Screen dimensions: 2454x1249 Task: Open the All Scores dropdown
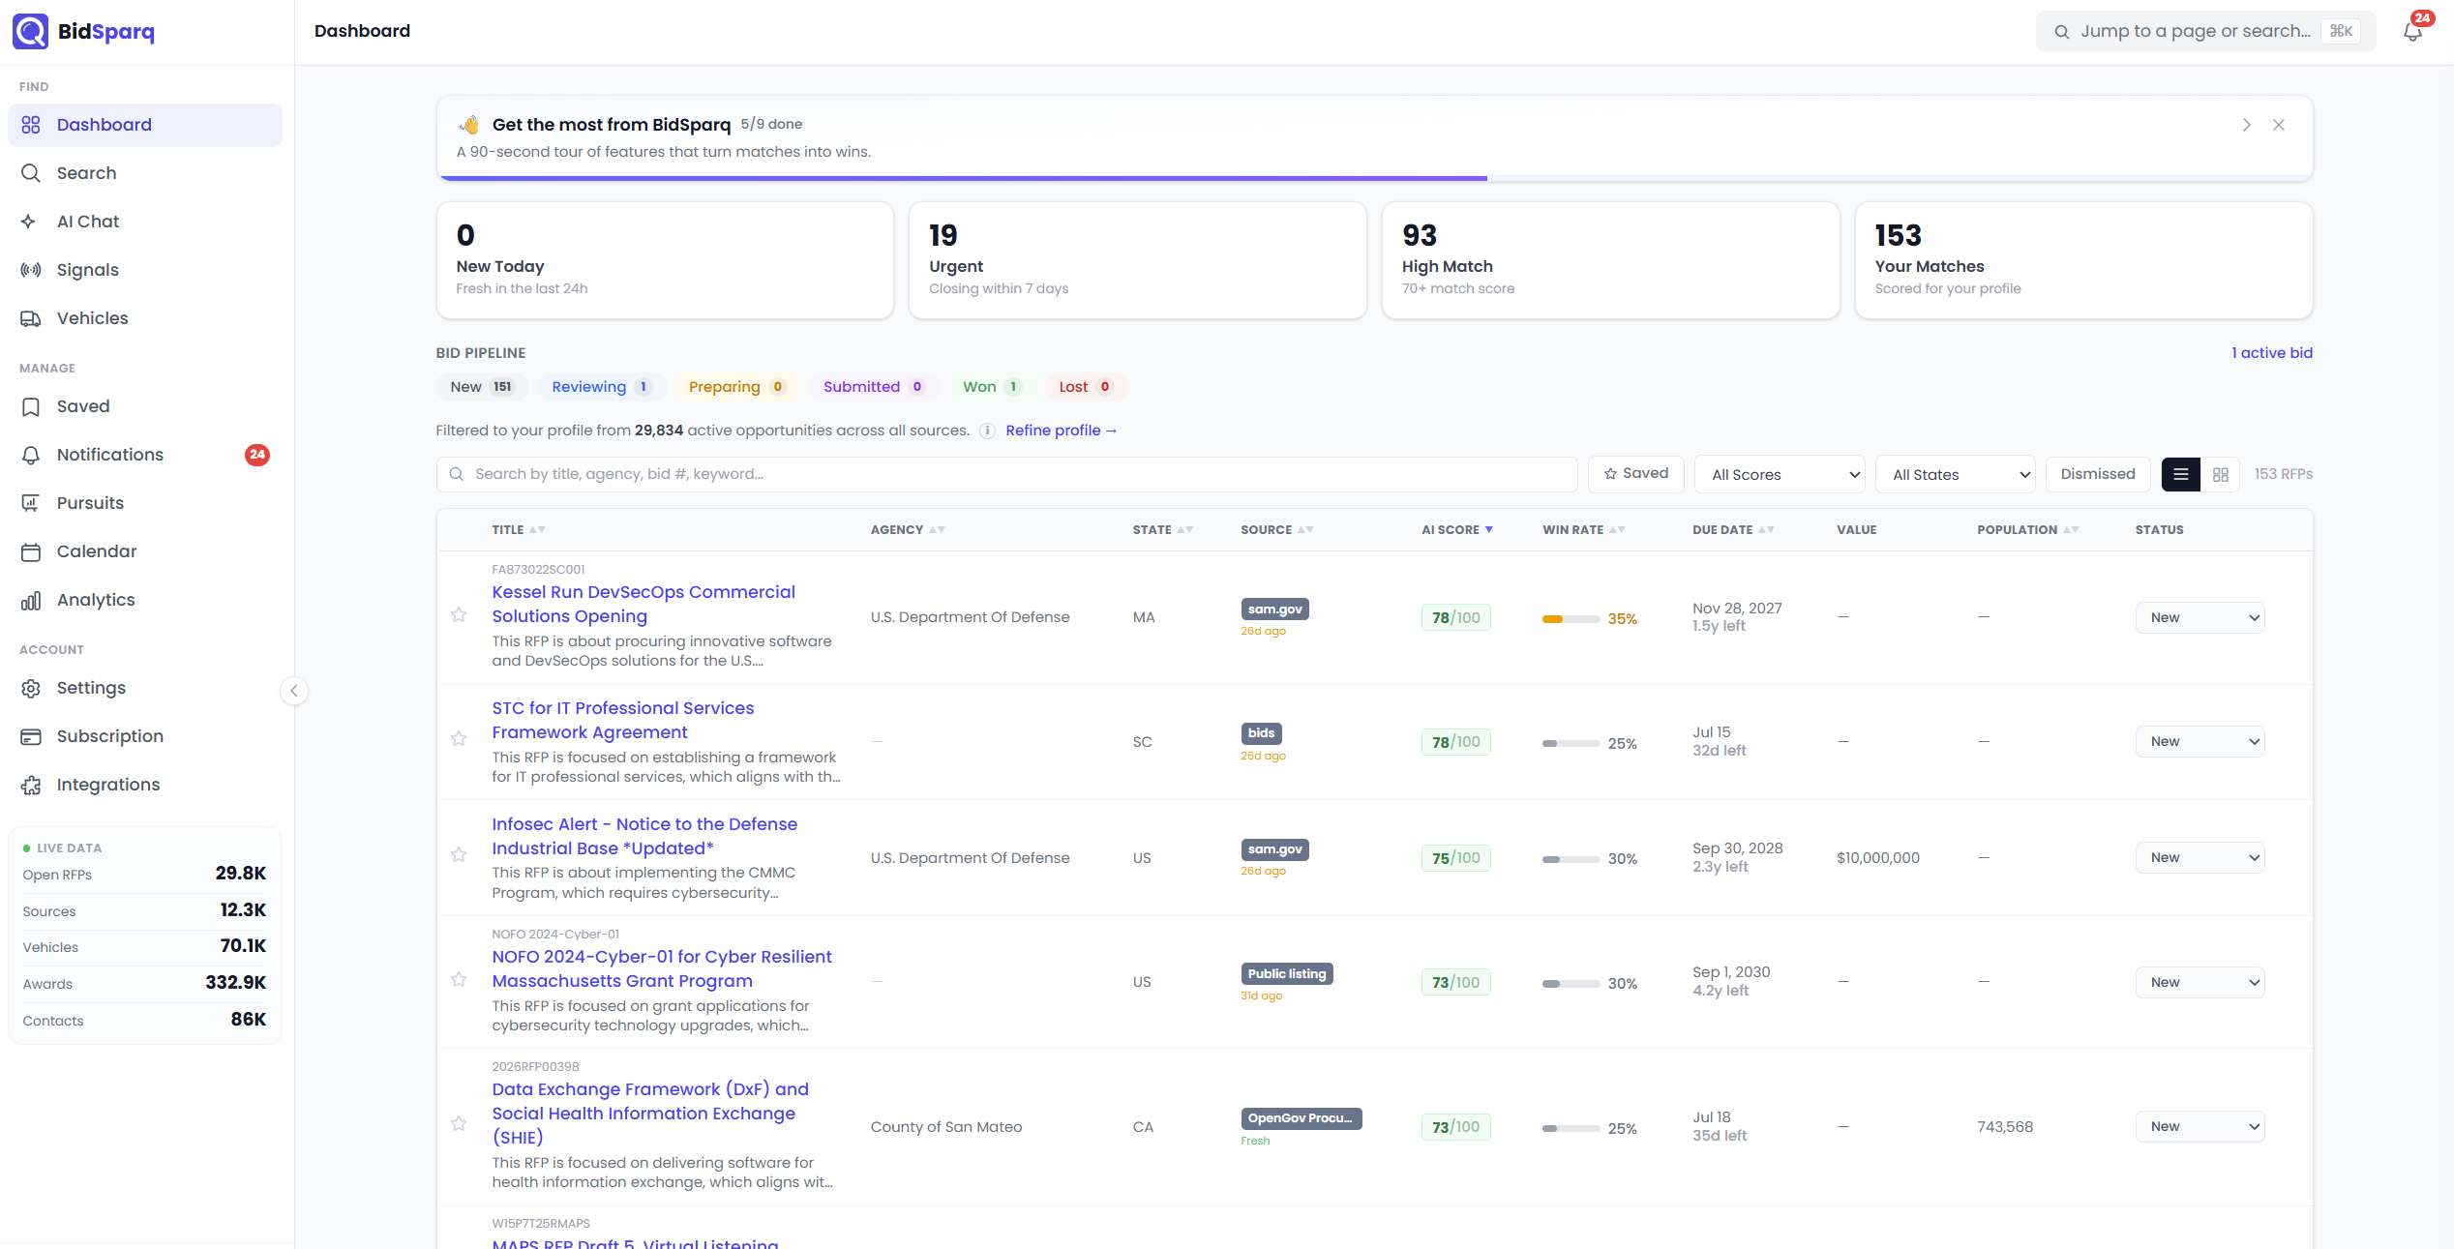tap(1780, 474)
